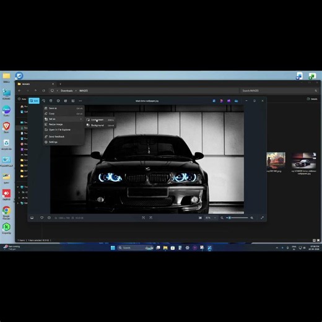Click the New button in File Explorer

click(x=22, y=99)
